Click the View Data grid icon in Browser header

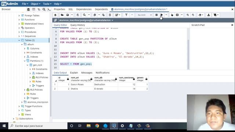point(34,10)
